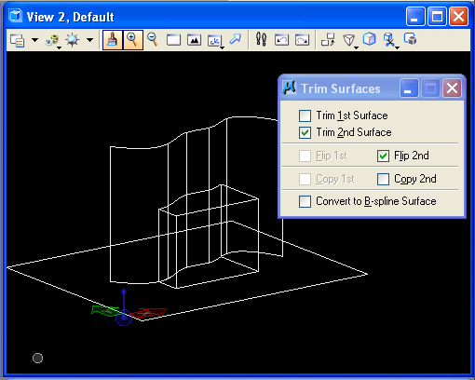Open the brightness adjustment dropdown arrow

(90, 40)
